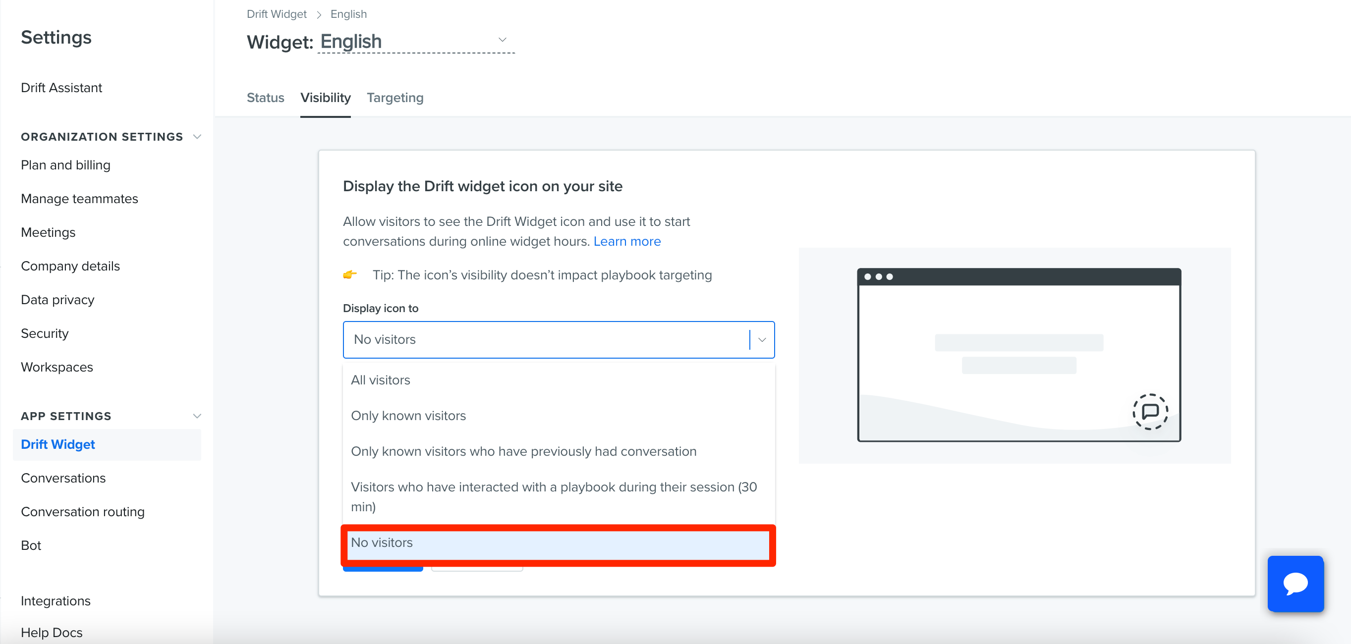This screenshot has width=1351, height=644.
Task: Click the dashed chat icon in preview
Action: 1150,411
